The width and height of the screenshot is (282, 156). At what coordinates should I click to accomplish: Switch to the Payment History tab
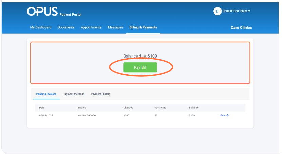(x=100, y=94)
